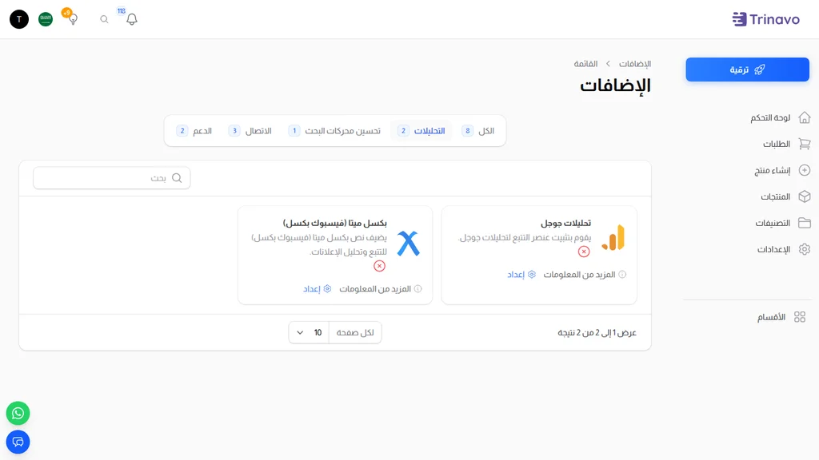Click red disabled status icon on بكسل ميتا
819x460 pixels.
click(380, 267)
